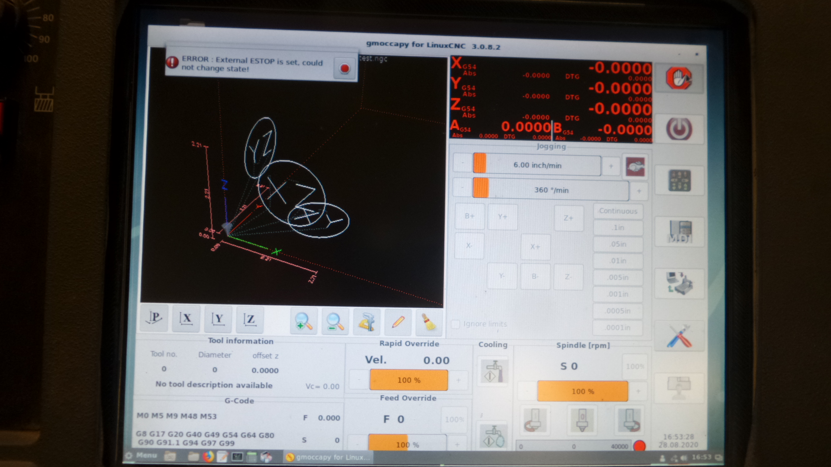The width and height of the screenshot is (831, 467).
Task: Start spindle forward rotation
Action: click(x=630, y=420)
